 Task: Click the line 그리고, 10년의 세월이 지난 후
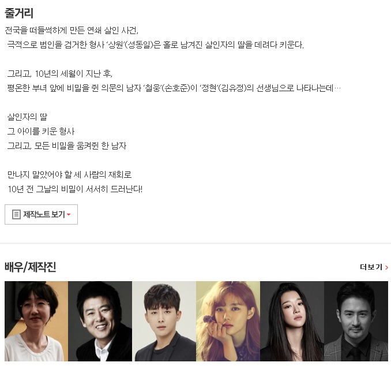click(60, 74)
